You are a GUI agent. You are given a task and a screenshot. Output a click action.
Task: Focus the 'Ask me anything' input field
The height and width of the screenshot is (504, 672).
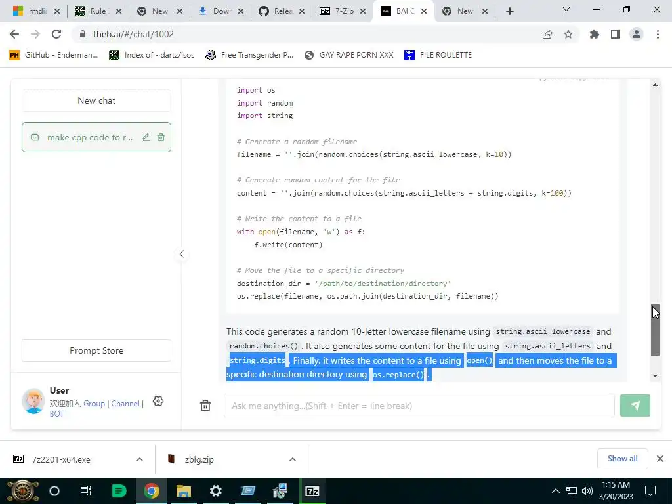[419, 406]
